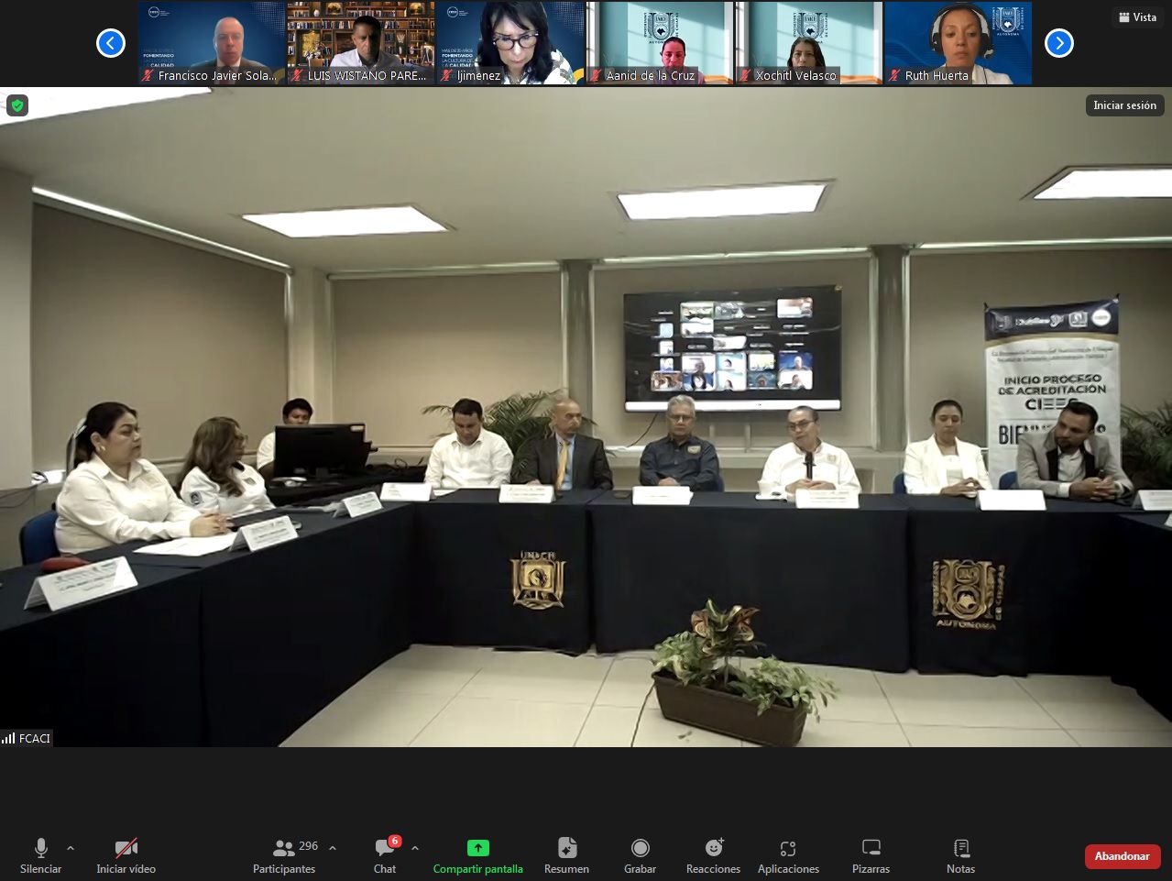Open the Participantes panel
1172x881 pixels.
[284, 854]
